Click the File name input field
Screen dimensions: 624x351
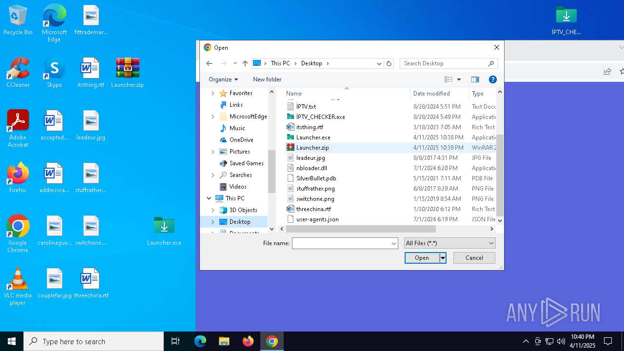341,243
